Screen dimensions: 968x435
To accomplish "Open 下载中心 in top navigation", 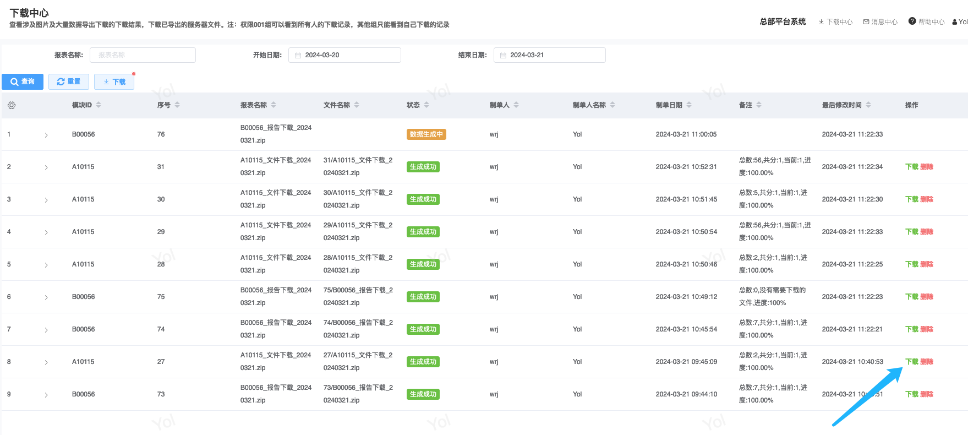I will (x=835, y=22).
